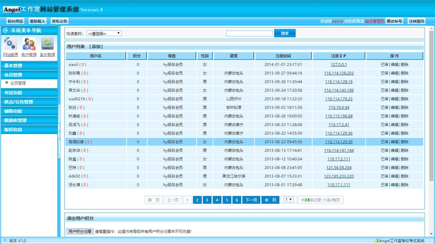Open the 用户管理 people icon
Screen dimensions: 435x244
(x=29, y=44)
